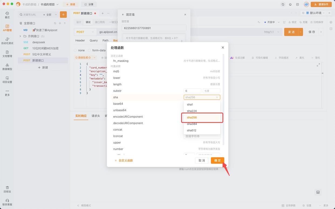Expand the code editor fullscreen icon
Image resolution: width=335 pixels, height=209 pixels.
[x=318, y=65]
